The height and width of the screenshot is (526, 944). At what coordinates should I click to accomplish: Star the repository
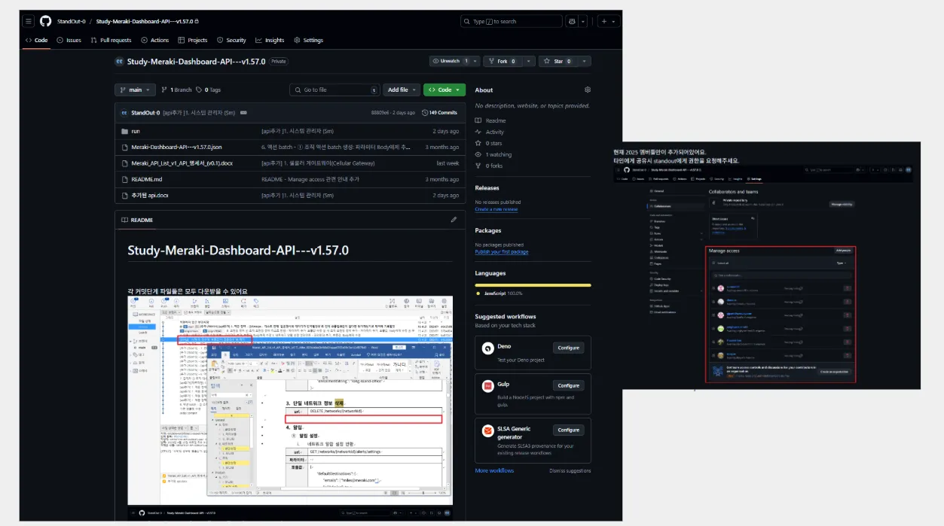click(558, 61)
